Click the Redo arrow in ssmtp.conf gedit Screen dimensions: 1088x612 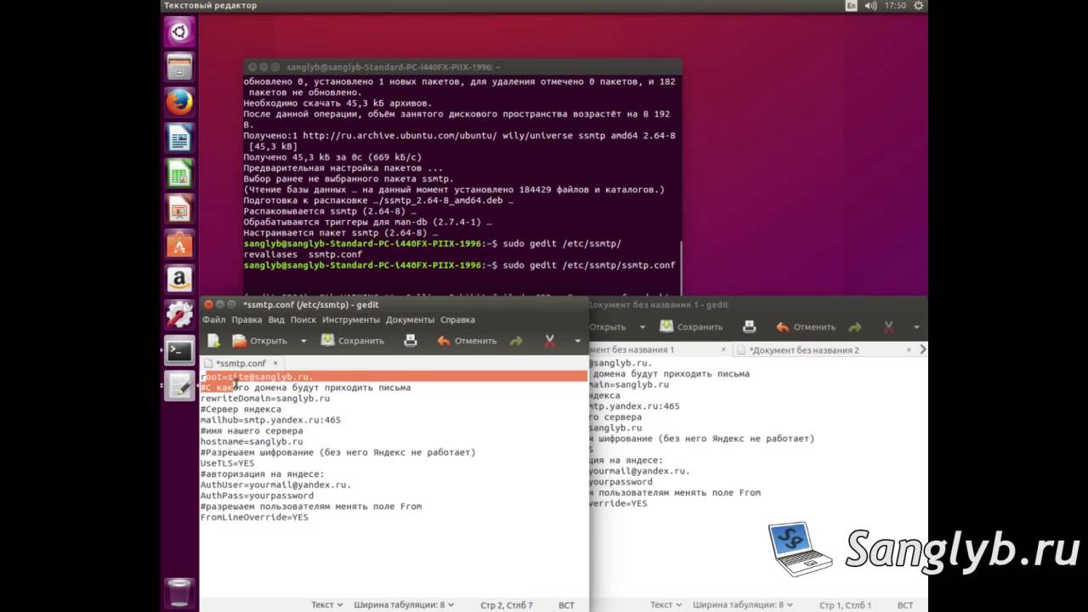pyautogui.click(x=516, y=341)
